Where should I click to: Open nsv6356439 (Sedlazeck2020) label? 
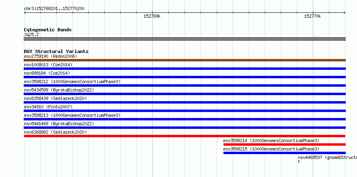point(55,98)
